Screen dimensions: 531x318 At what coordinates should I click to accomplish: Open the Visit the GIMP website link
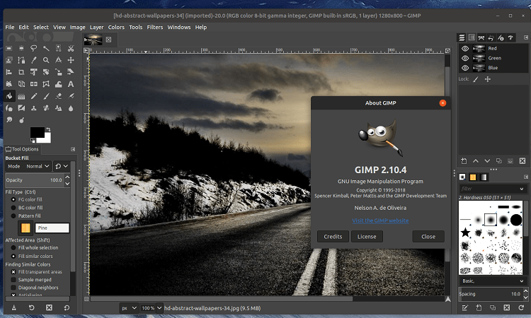click(380, 220)
